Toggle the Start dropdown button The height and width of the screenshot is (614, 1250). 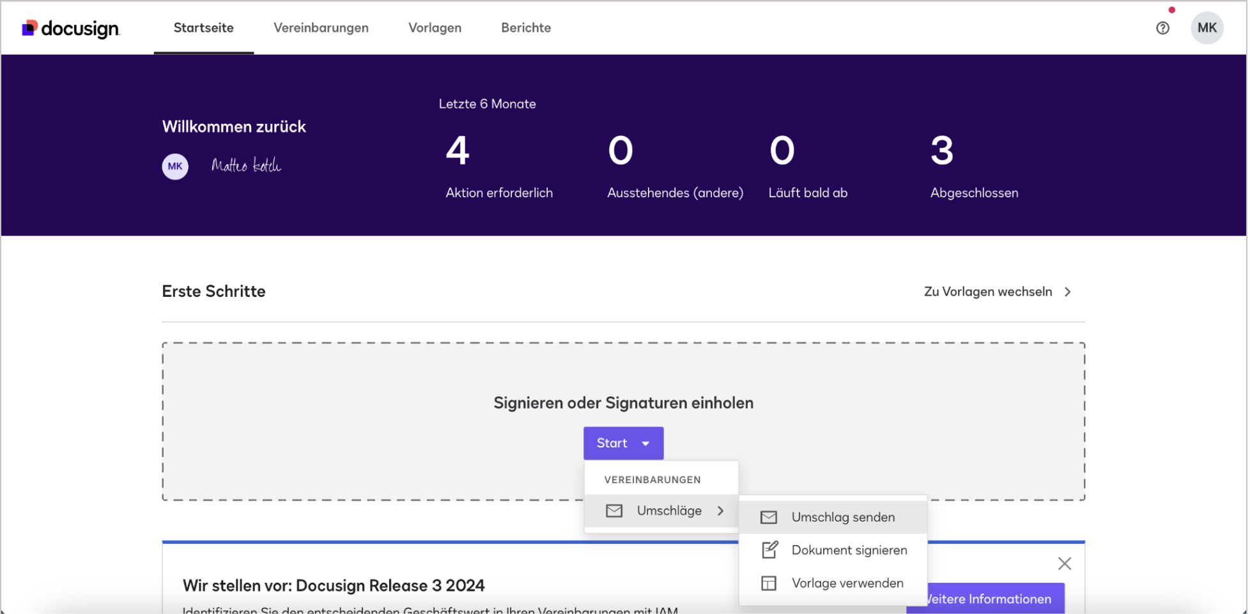pos(623,443)
